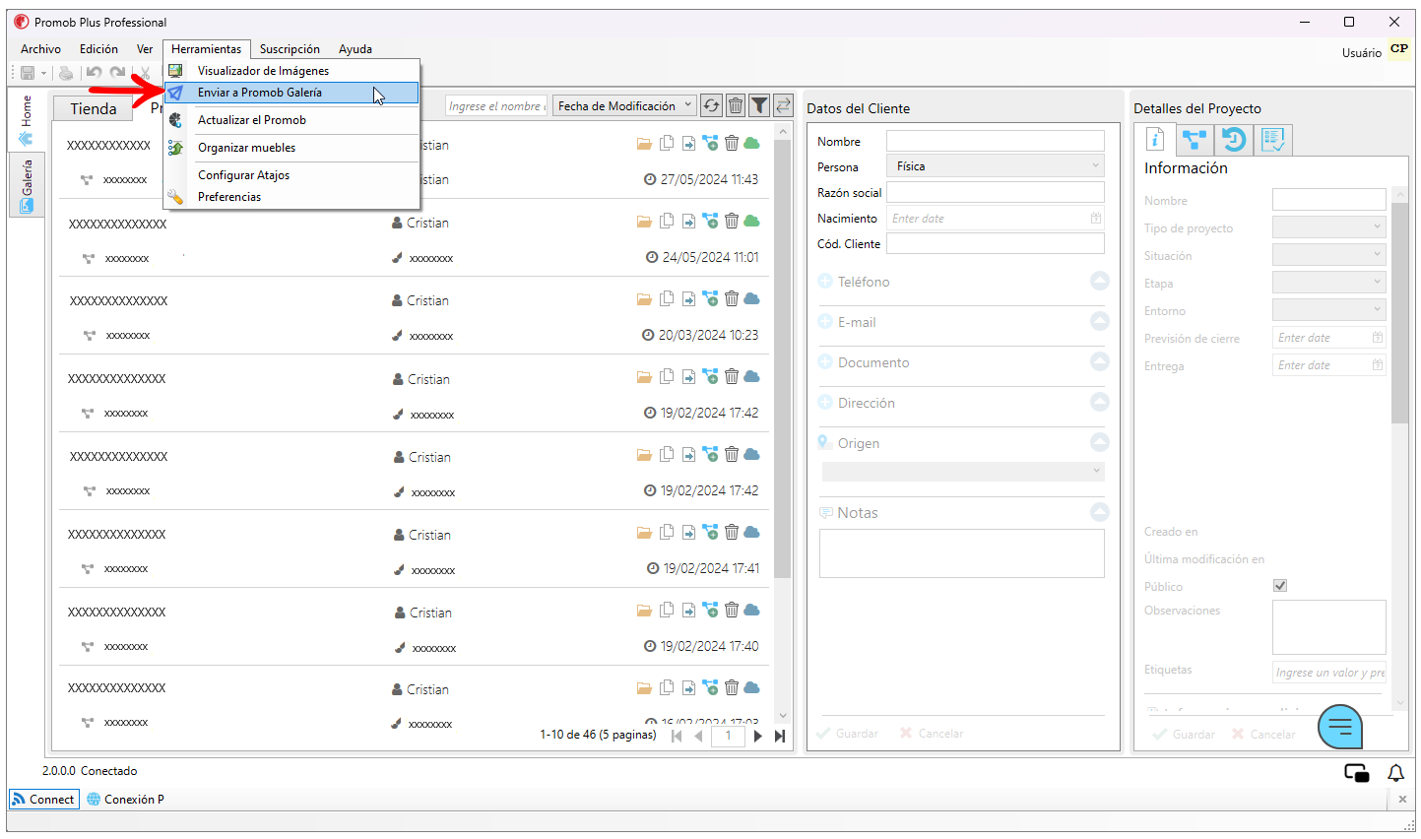This screenshot has height=839, width=1421.
Task: Click green cloud icon on 27/05/2024 11:43 project
Action: pyautogui.click(x=751, y=144)
